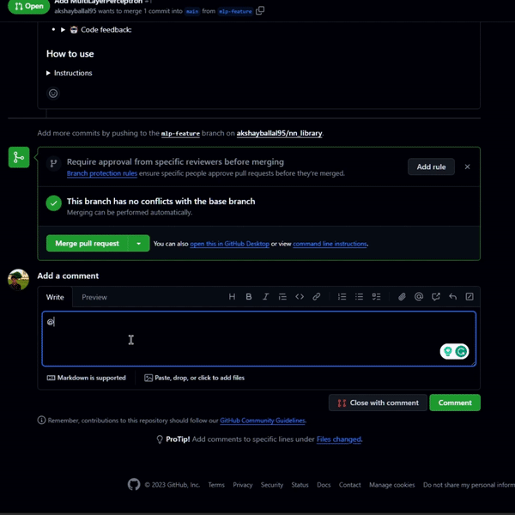Image resolution: width=515 pixels, height=515 pixels.
Task: Click Close with comment button
Action: point(378,403)
